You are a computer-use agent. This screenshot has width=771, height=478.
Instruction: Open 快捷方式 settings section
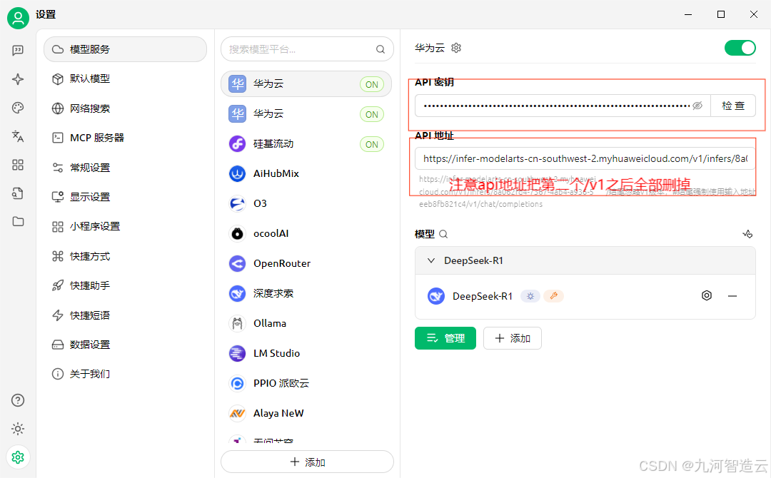coord(125,256)
